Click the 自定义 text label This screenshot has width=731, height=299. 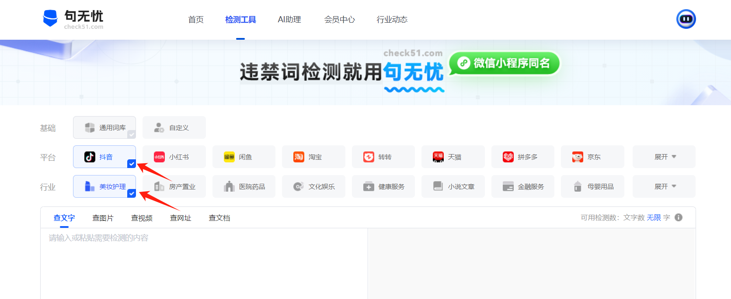pos(179,128)
